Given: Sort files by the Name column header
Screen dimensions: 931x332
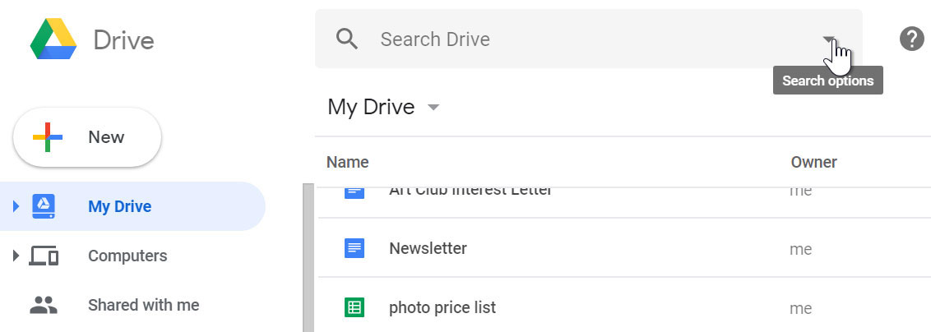Looking at the screenshot, I should point(347,162).
